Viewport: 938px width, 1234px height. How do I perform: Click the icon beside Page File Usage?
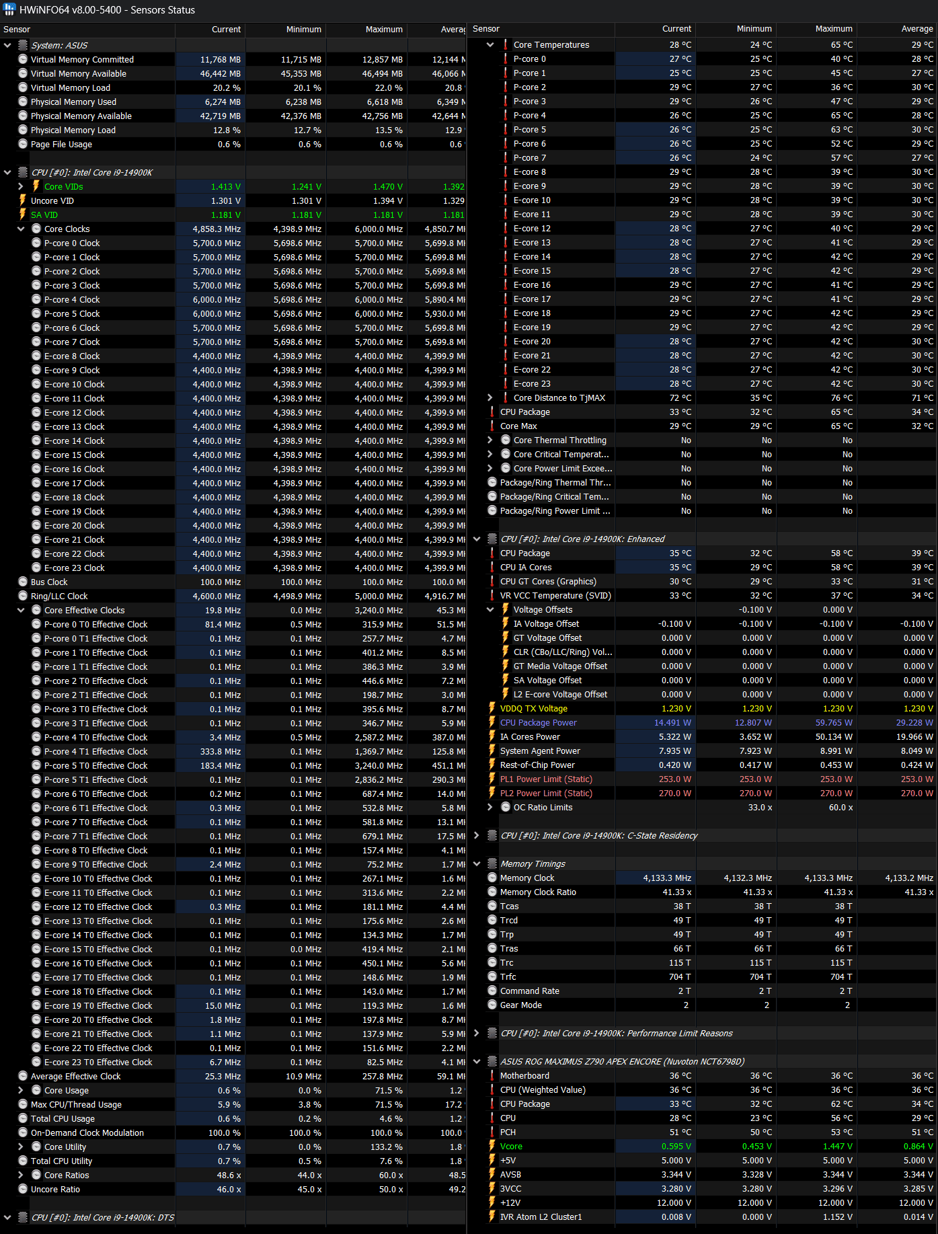pos(23,144)
